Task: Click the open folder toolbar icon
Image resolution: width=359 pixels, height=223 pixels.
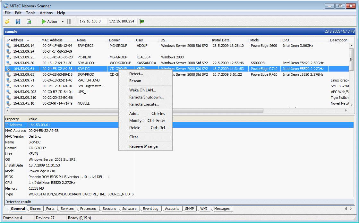Action: pos(7,21)
